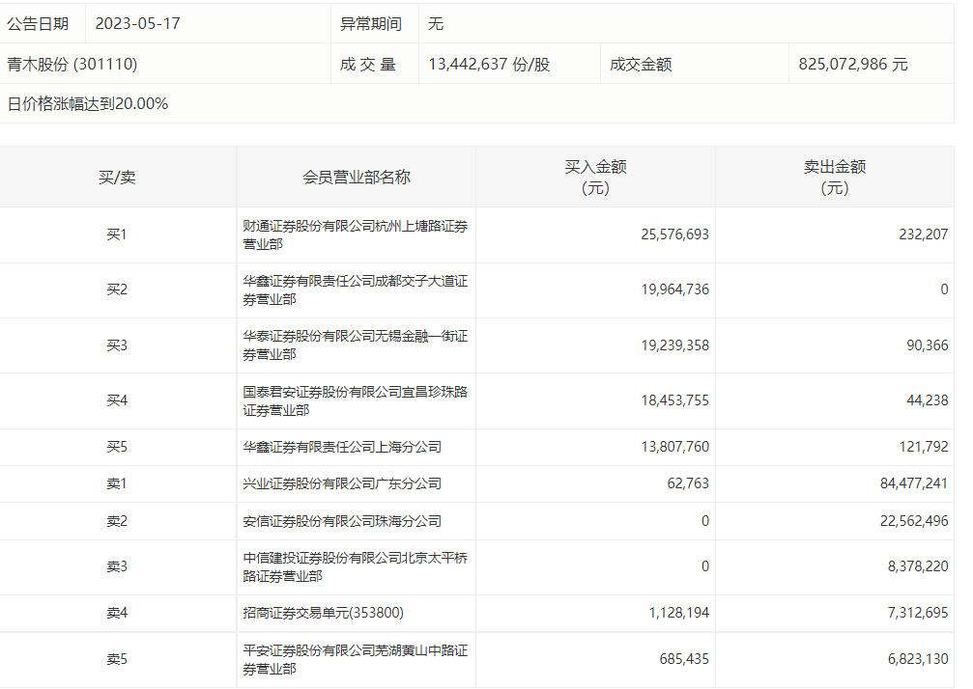
Task: Click sell amount 232,207
Action: pyautogui.click(x=924, y=234)
